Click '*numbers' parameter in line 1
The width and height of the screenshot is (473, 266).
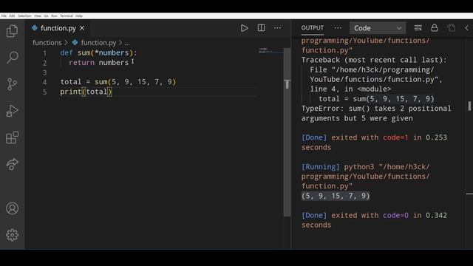112,52
